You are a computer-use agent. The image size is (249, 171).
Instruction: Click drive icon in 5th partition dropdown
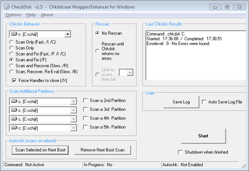coord(14,128)
